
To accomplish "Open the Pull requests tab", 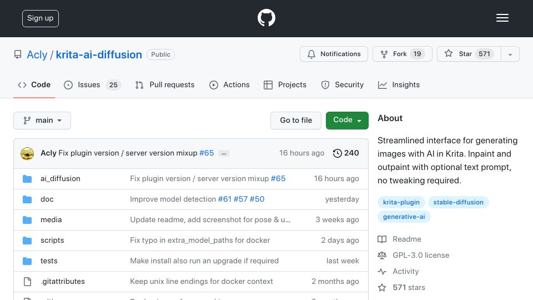I will (x=165, y=84).
